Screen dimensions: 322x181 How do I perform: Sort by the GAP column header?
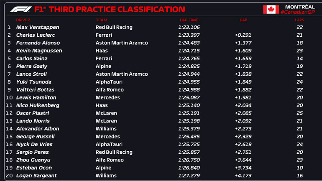(x=243, y=20)
